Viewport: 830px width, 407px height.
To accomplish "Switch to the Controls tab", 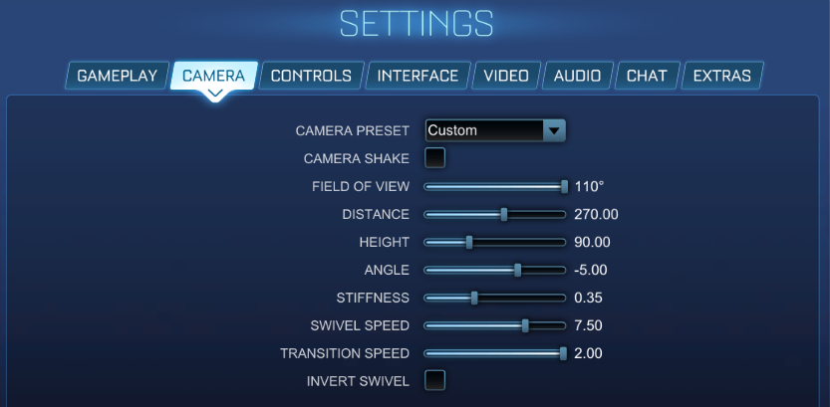I will pos(311,76).
